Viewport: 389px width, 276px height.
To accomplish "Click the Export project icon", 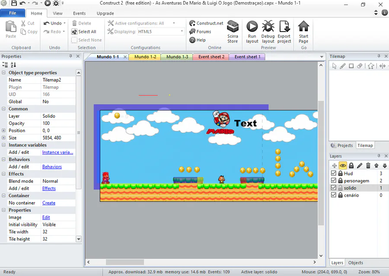I will click(x=284, y=26).
